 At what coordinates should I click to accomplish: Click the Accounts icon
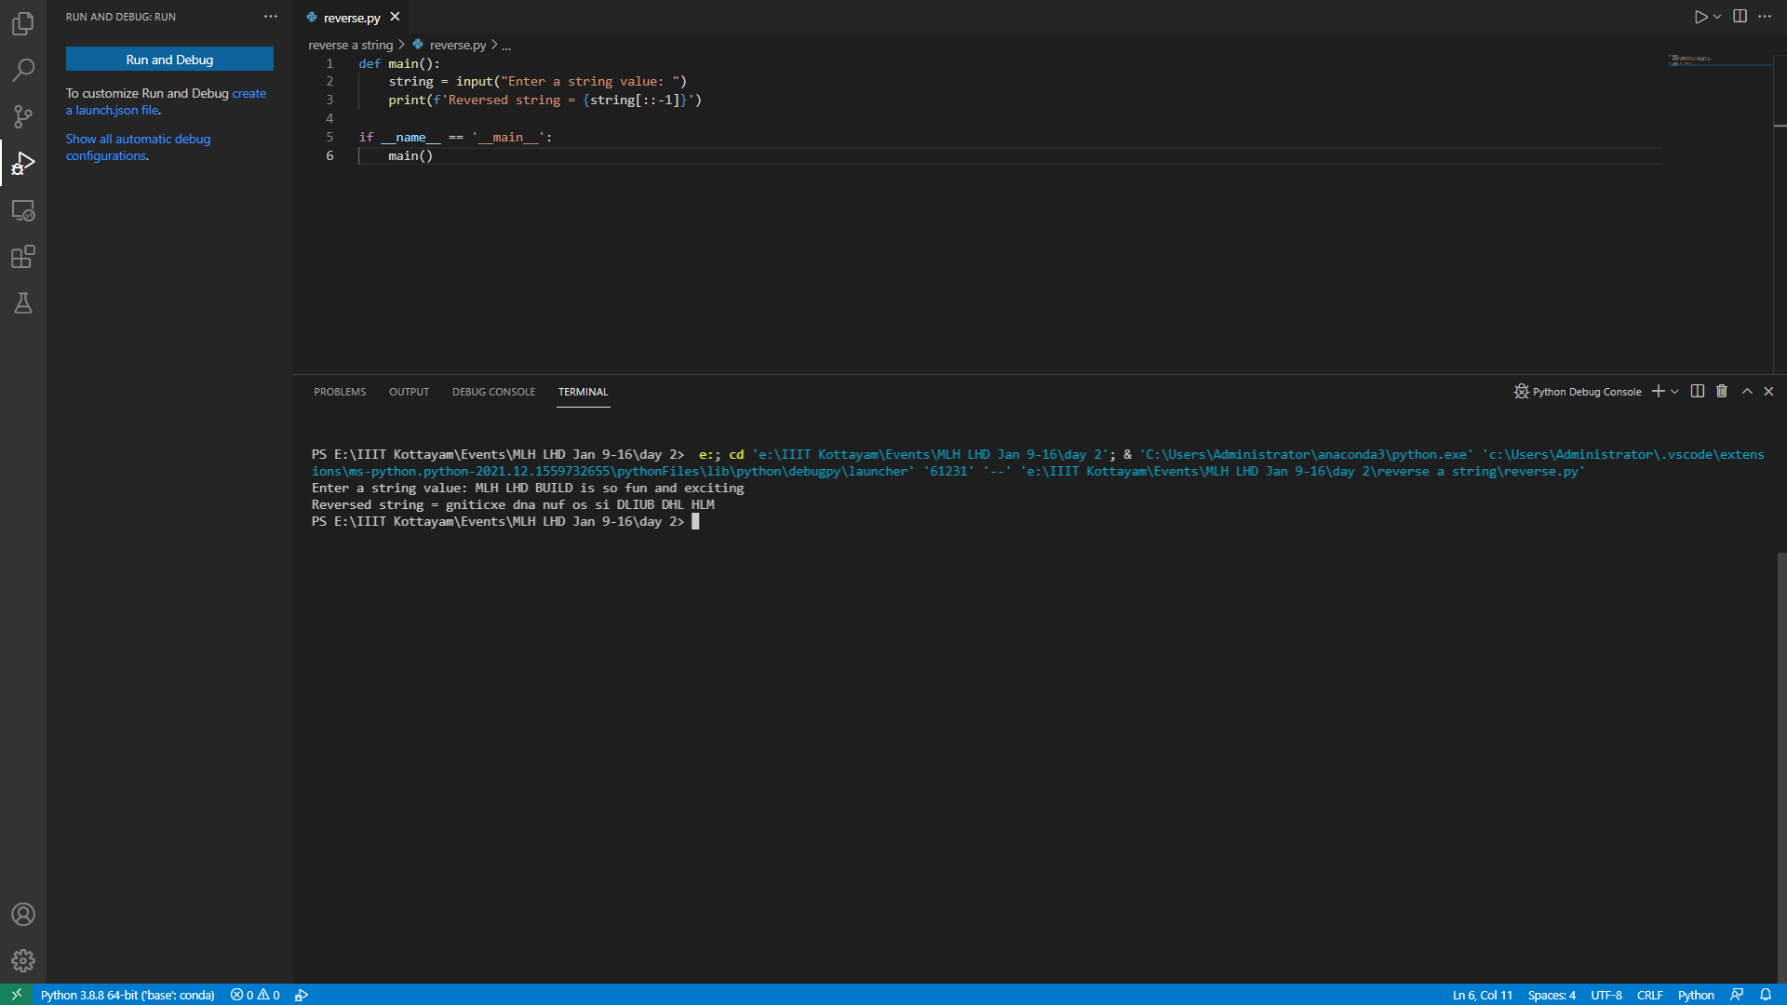pos(23,915)
